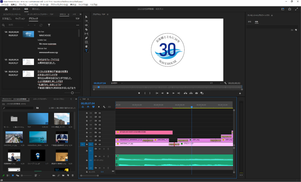Image resolution: width=301 pixels, height=182 pixels.
Task: Open Project panel hamburger menu
Action: (29, 99)
